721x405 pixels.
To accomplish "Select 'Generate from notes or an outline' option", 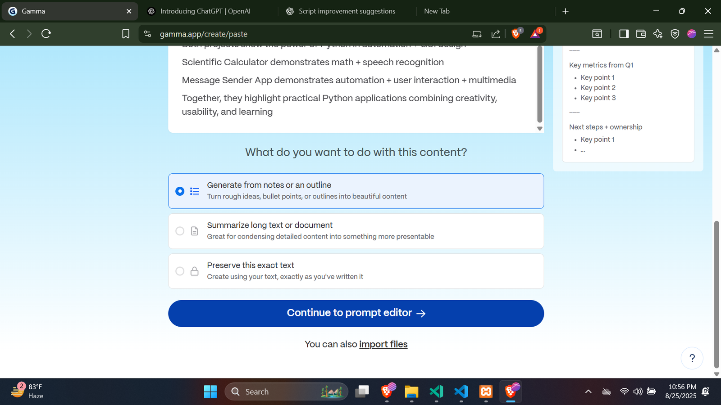I will coord(180,191).
